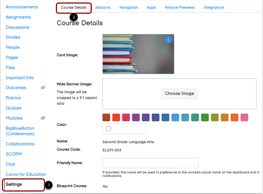Go to Assignments

[x=18, y=17]
